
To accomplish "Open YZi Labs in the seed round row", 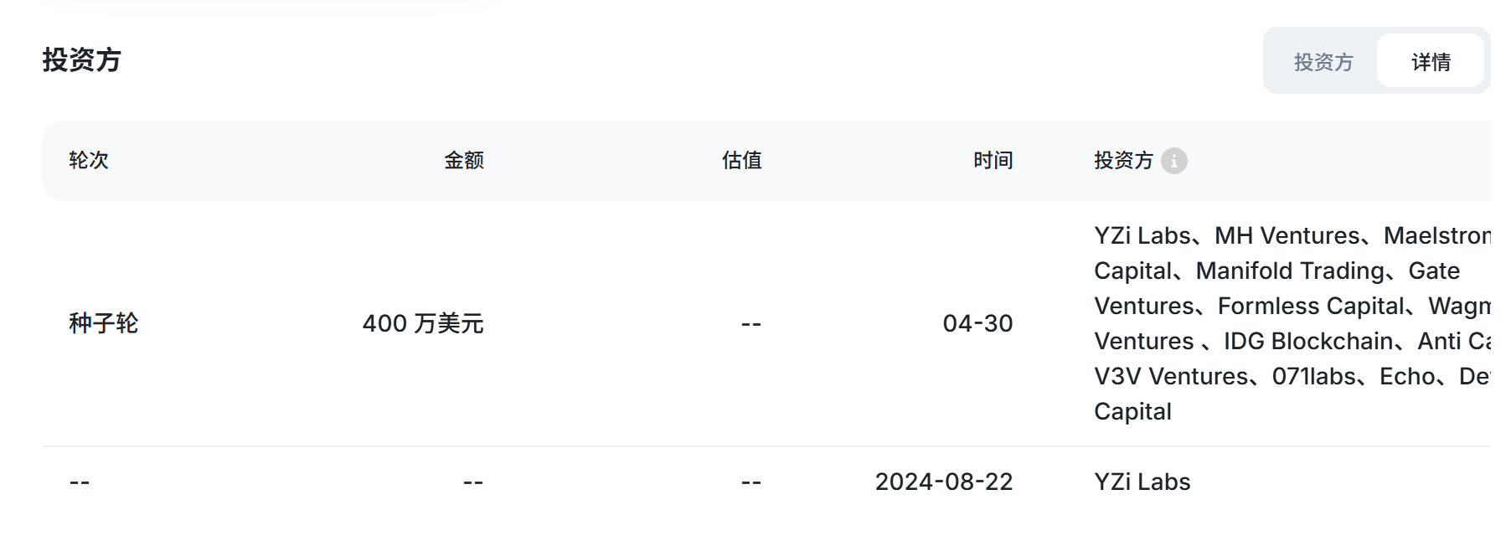I will [x=1142, y=236].
